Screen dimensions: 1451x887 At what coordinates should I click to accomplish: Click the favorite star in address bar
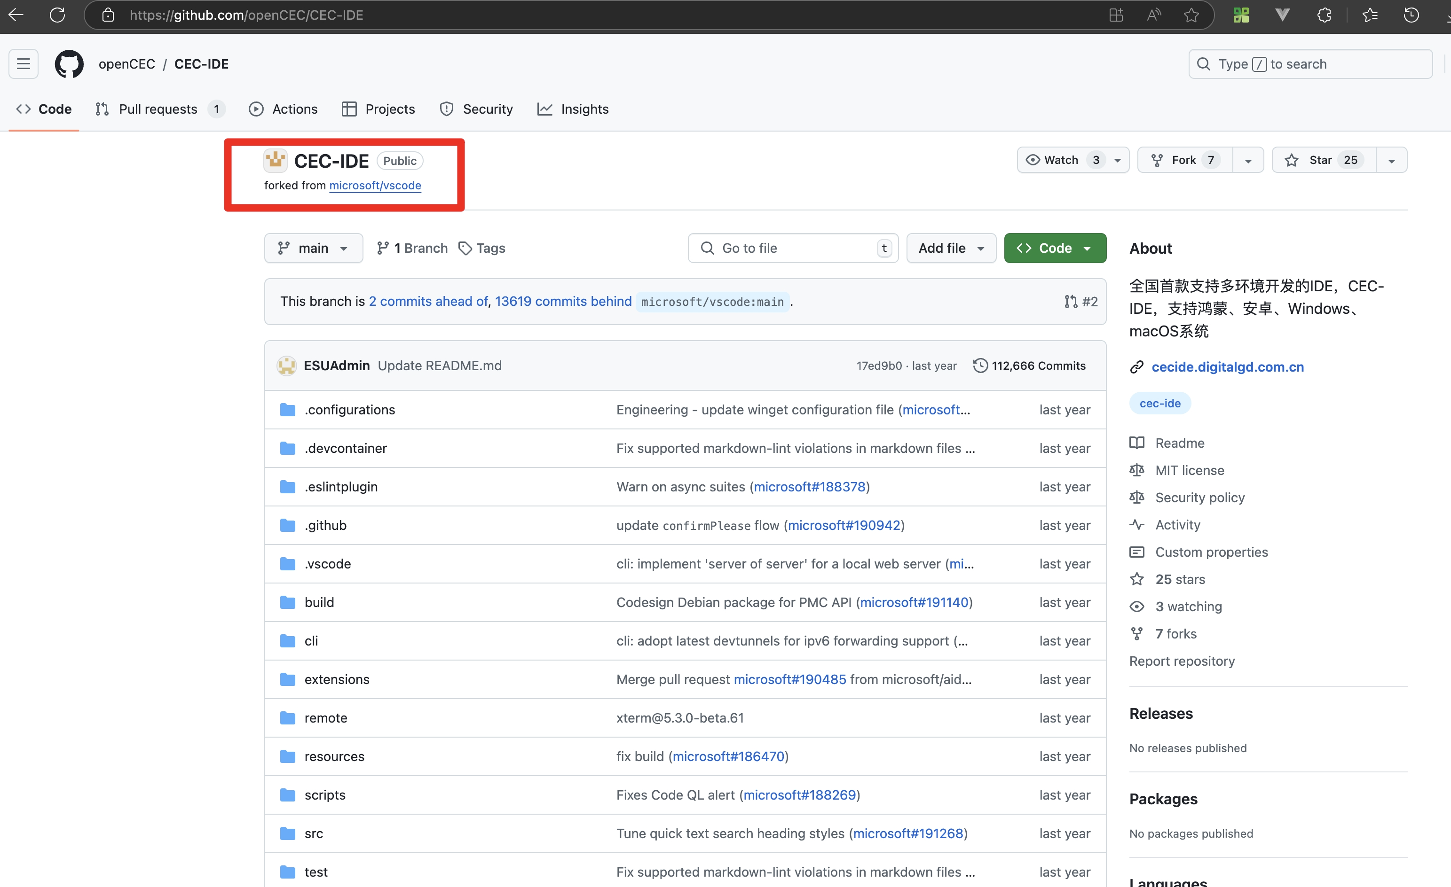pyautogui.click(x=1191, y=15)
